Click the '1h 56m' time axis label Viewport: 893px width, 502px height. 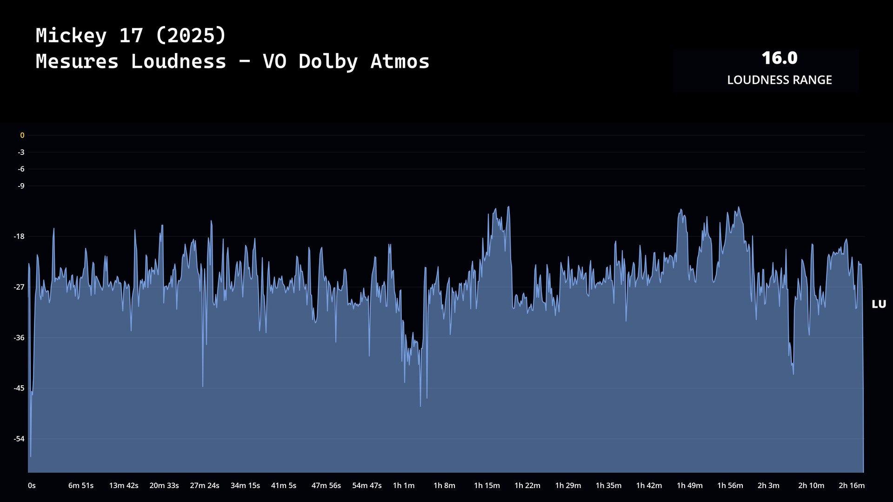(730, 486)
